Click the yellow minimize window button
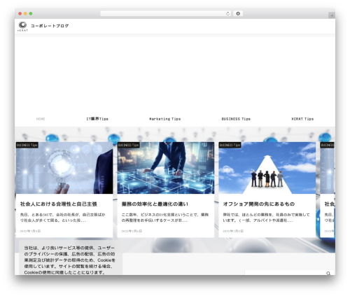Image resolution: width=350 pixels, height=296 pixels. [25, 13]
